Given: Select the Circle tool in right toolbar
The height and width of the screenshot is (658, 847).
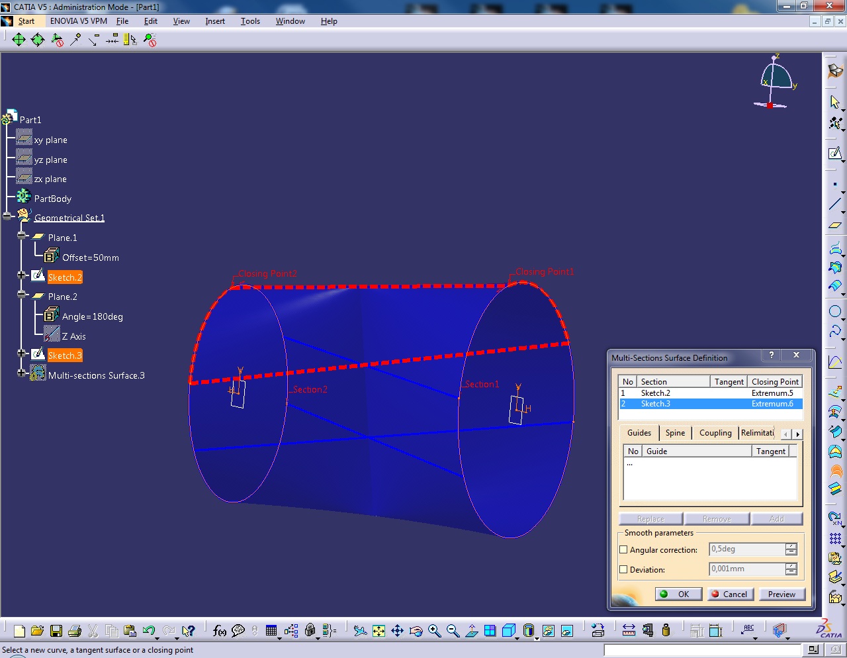Looking at the screenshot, I should pos(835,311).
